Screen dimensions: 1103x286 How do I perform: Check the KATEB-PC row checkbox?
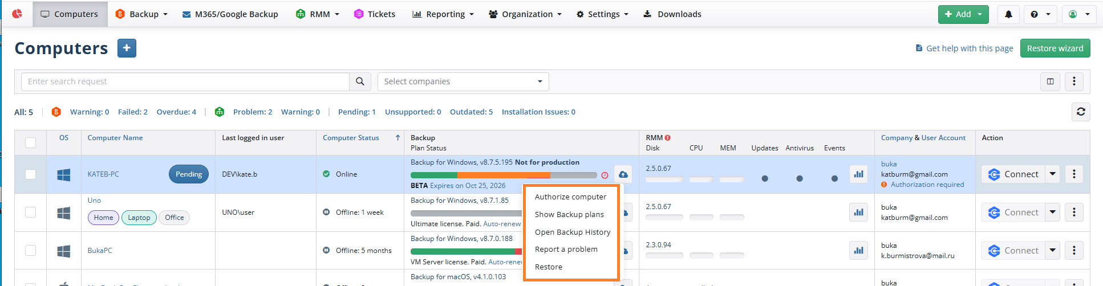coord(31,174)
